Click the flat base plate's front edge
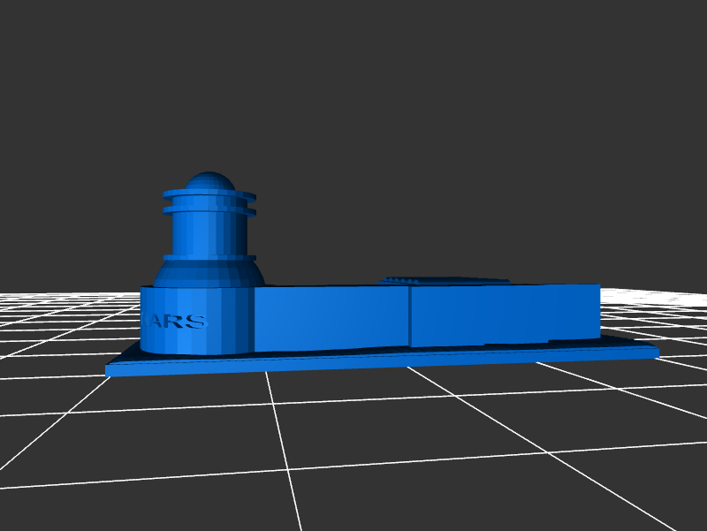707x531 pixels. [x=380, y=362]
